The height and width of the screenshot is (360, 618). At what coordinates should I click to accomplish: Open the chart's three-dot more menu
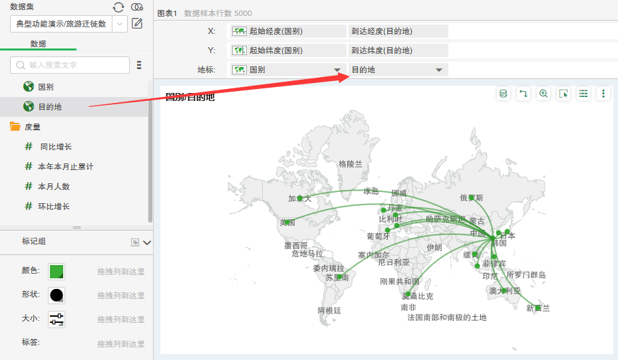click(x=603, y=94)
